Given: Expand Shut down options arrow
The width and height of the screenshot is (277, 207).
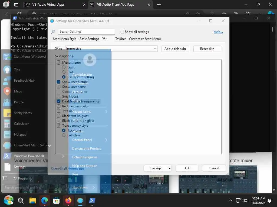Looking at the screenshot, I should pyautogui.click(x=94, y=188).
